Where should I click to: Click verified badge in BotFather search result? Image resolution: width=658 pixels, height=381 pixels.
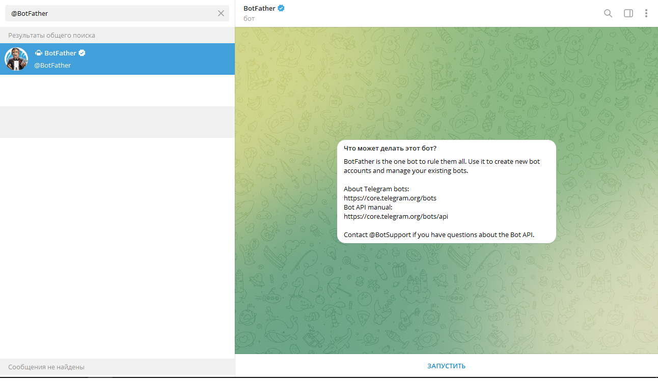coord(82,53)
